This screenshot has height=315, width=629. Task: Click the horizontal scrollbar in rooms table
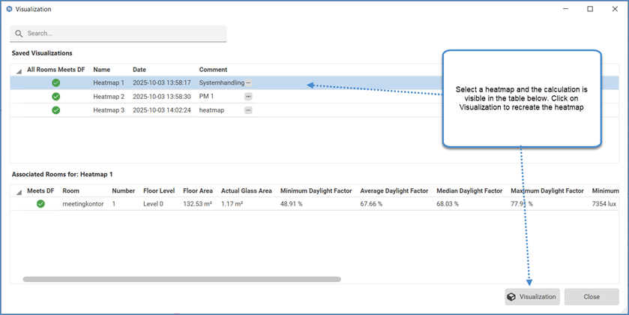click(181, 279)
